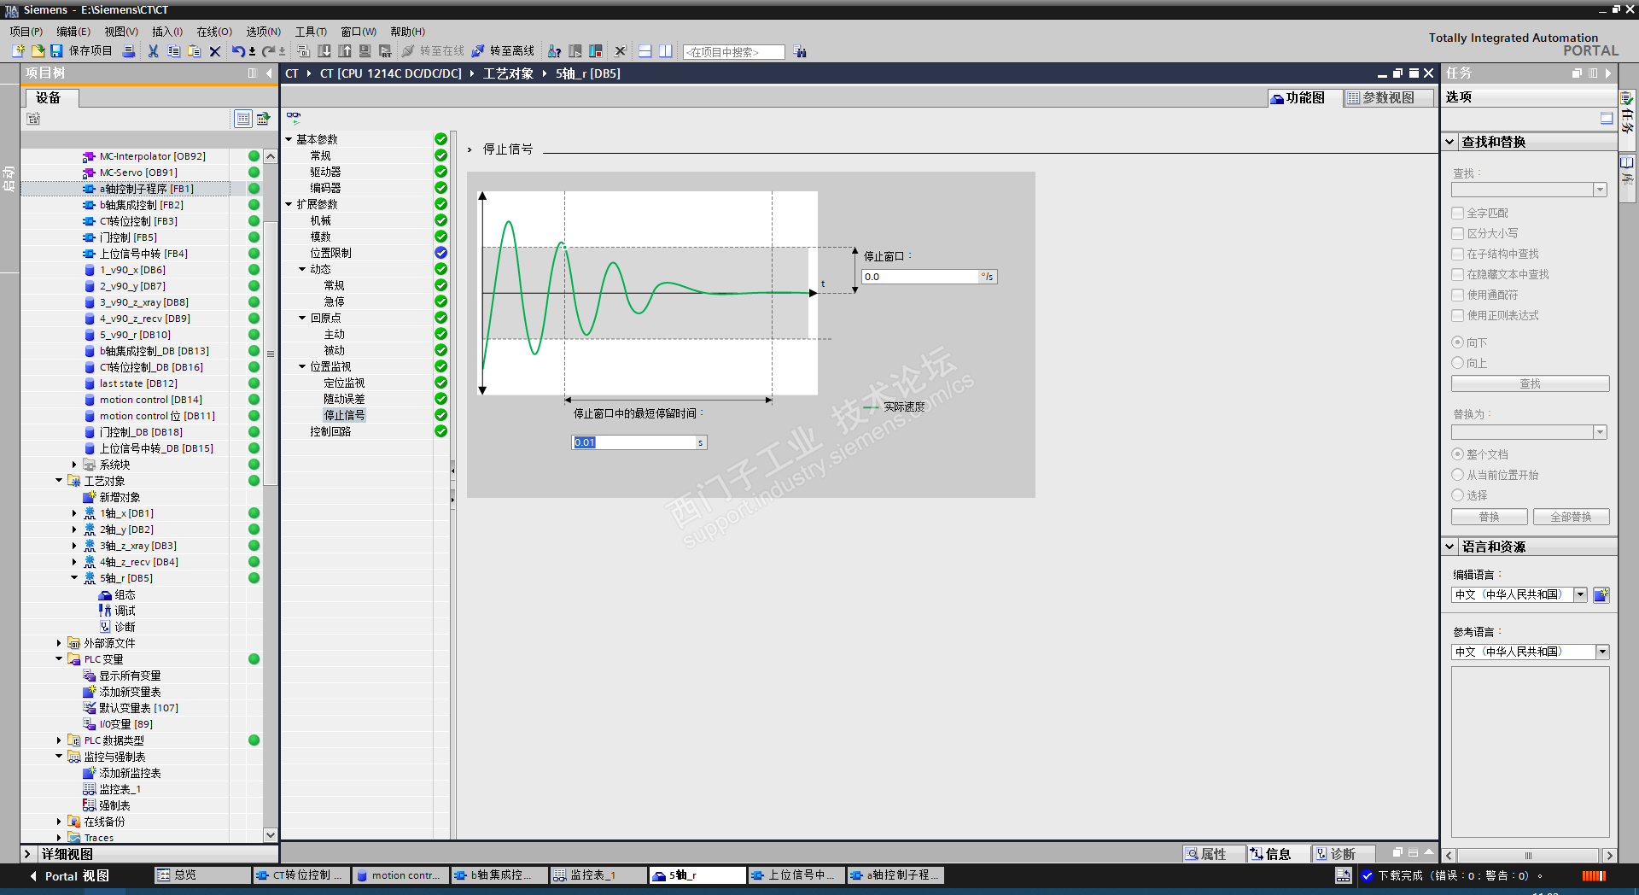
Task: Open 诊断 diagnostics under 5轴_r
Action: point(125,627)
